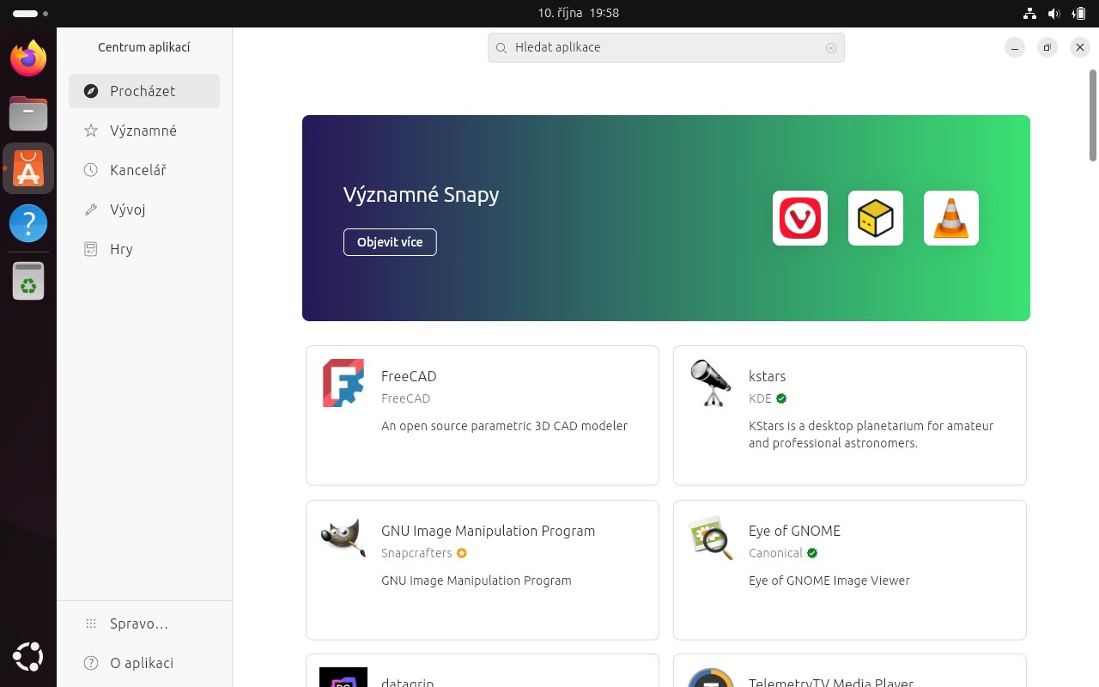
Task: Click the Canonical publisher name
Action: pyautogui.click(x=775, y=553)
